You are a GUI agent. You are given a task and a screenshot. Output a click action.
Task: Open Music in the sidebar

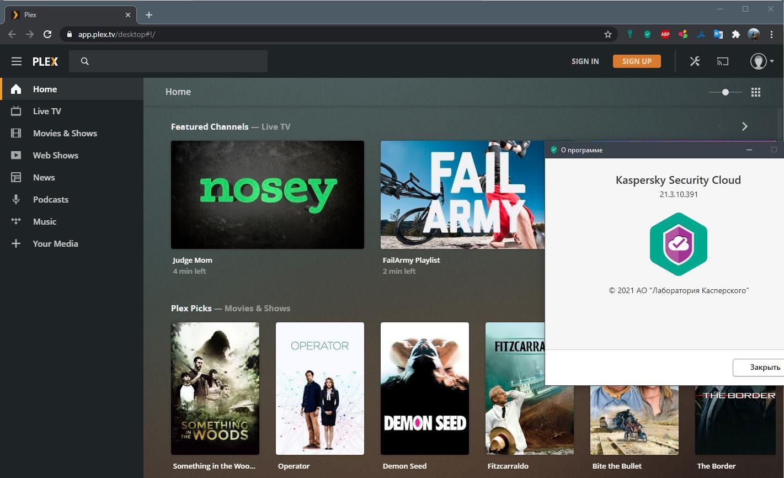(72, 221)
